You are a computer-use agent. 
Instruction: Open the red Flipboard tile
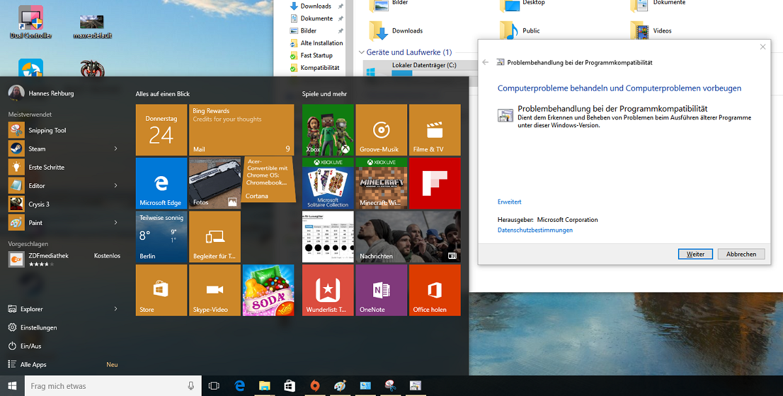point(435,183)
